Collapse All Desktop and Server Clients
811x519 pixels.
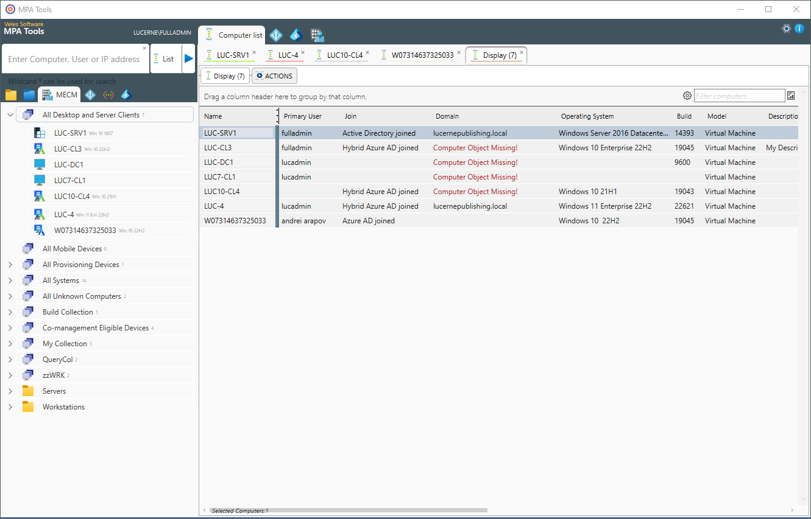[10, 115]
